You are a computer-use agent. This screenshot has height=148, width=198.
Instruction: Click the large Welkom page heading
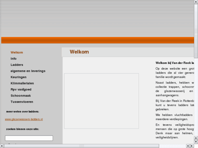coord(79,52)
